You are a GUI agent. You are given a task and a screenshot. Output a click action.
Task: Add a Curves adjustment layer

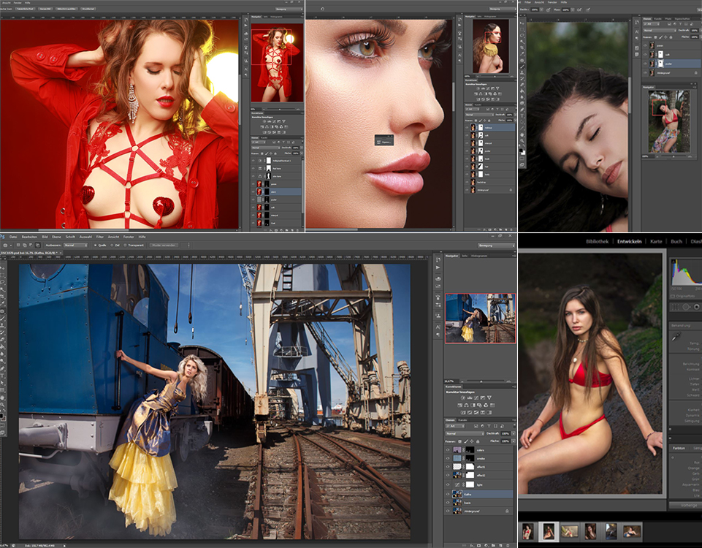(x=476, y=397)
